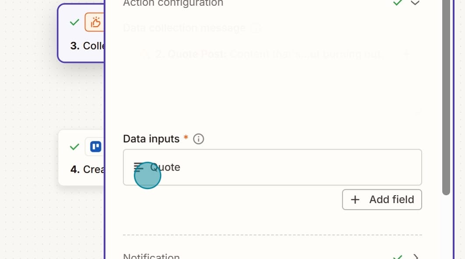
Task: Click the green check beside Action configuration
Action: tap(398, 3)
